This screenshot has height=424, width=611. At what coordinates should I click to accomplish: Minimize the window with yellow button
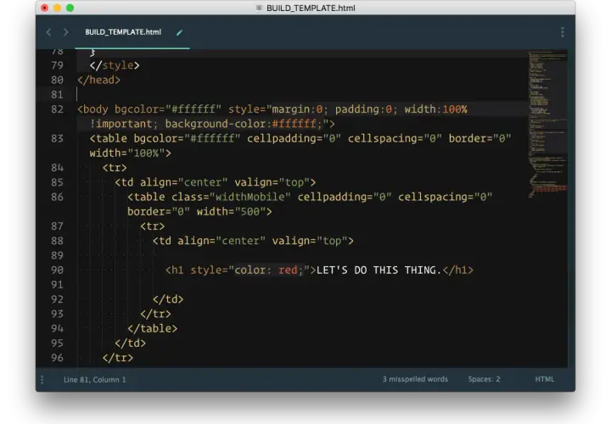click(57, 8)
